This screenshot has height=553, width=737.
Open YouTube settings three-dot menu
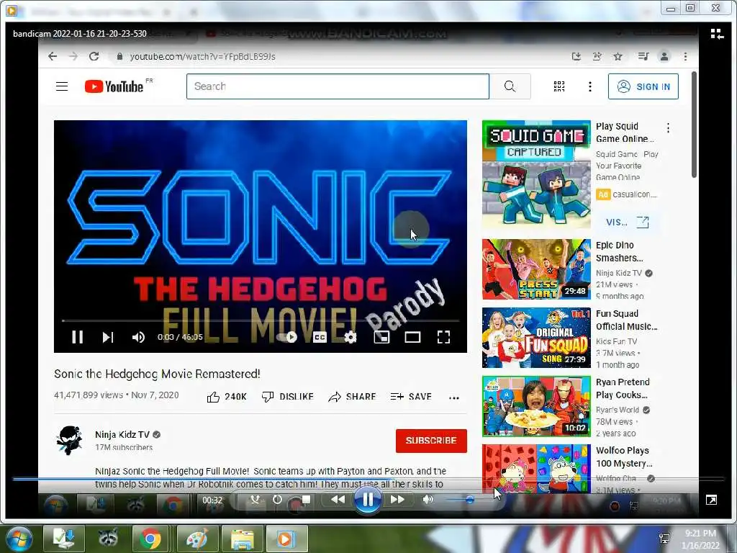click(x=590, y=86)
